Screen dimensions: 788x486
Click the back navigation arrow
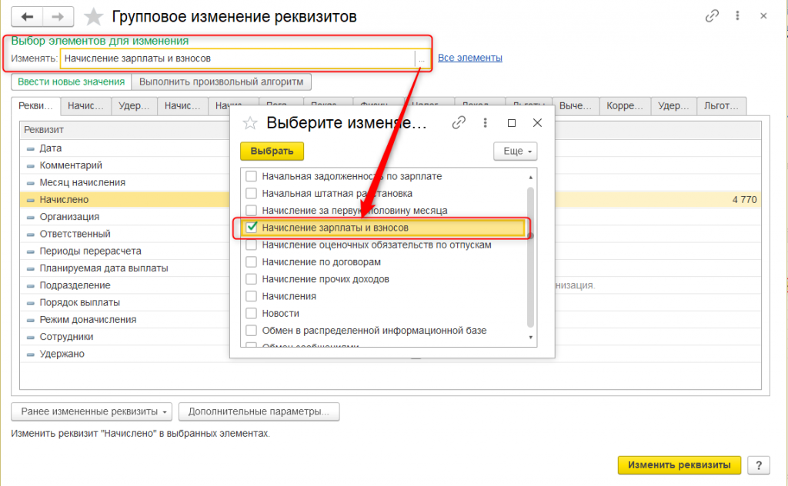(28, 16)
